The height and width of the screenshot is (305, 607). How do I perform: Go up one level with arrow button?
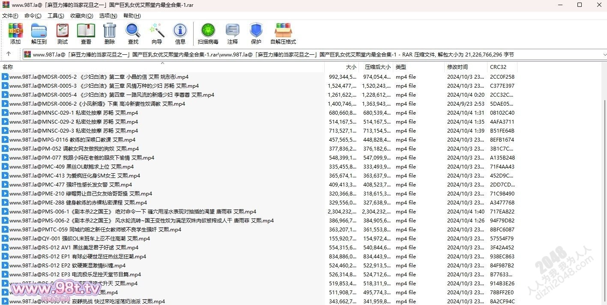(x=9, y=54)
